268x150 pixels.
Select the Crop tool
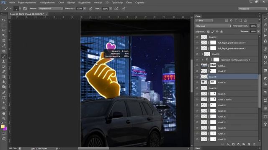(4, 41)
